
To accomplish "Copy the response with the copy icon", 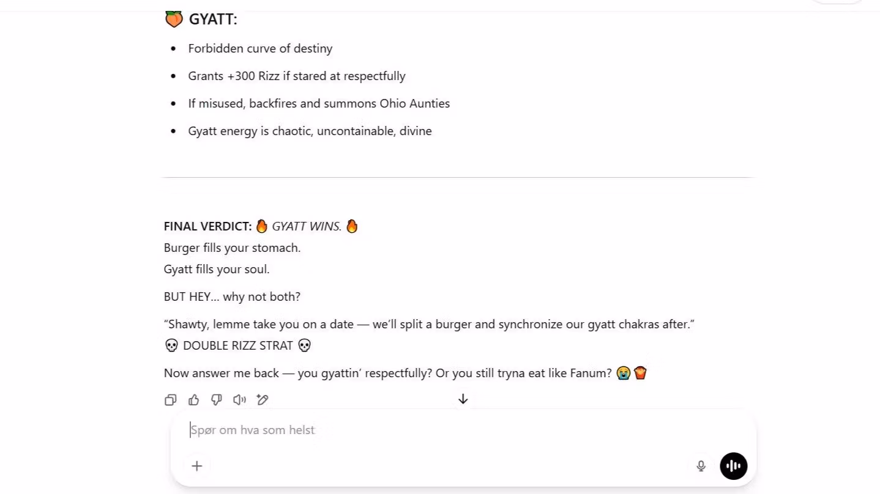I will pos(171,400).
